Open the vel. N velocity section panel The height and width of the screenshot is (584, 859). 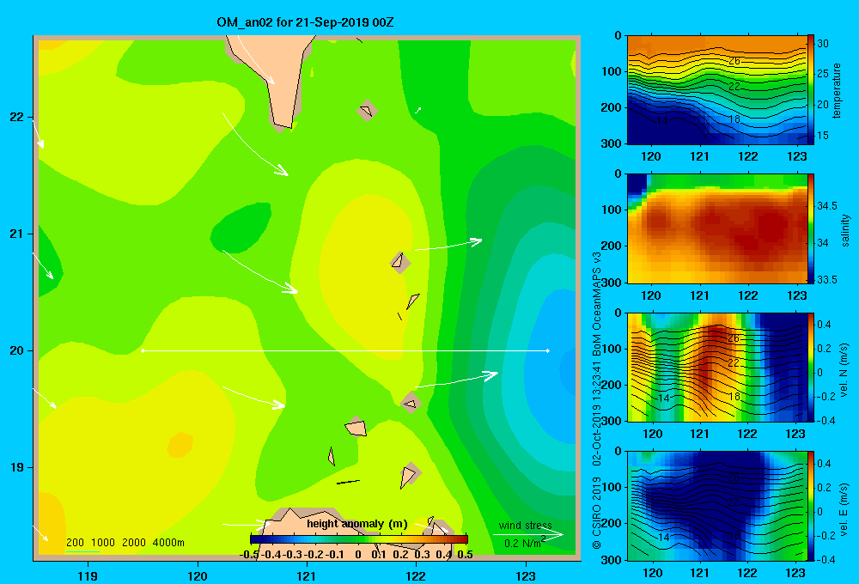(x=717, y=367)
